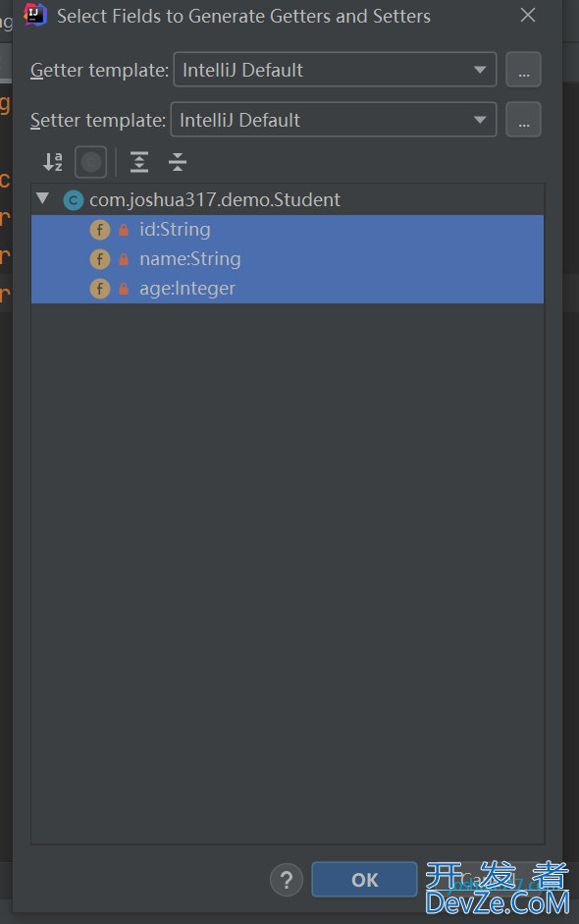Close the getters and setters dialog

[528, 16]
